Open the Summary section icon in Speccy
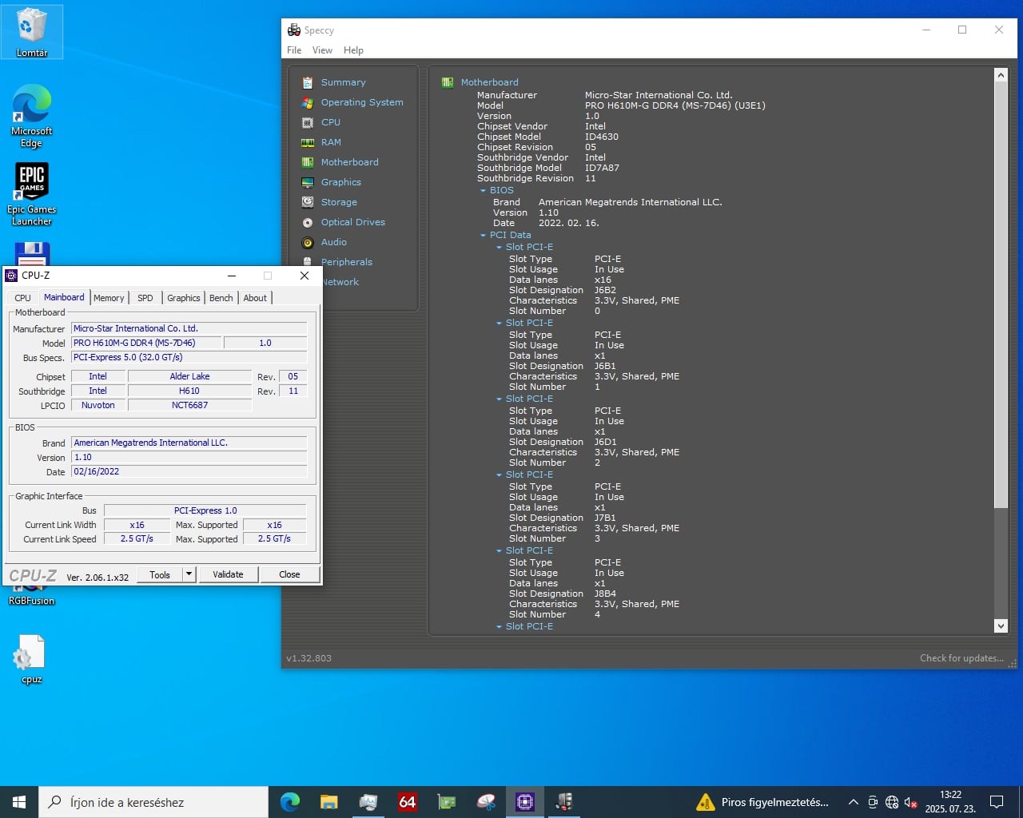 pos(308,82)
